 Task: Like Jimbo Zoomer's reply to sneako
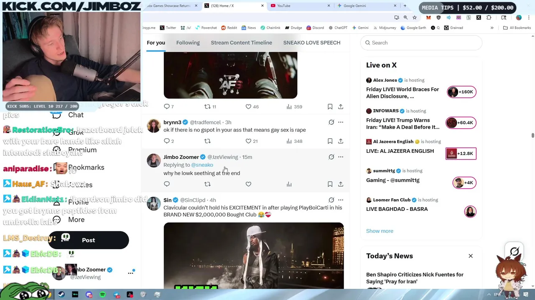248,184
